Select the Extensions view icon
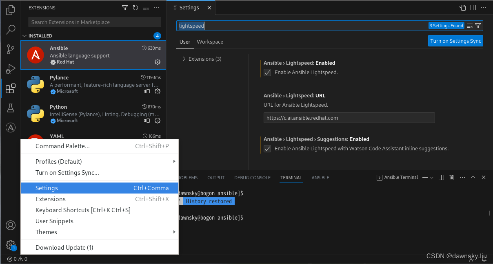Screen dimensions: 493x264 pos(10,88)
